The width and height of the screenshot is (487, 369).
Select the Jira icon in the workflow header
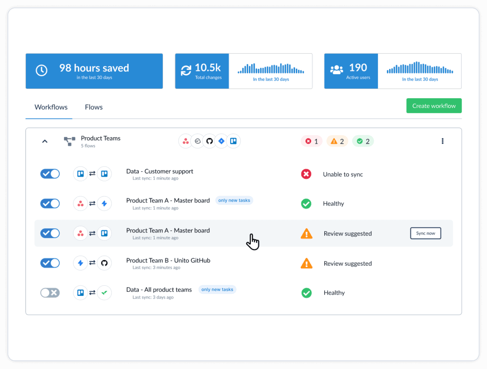[x=221, y=141]
